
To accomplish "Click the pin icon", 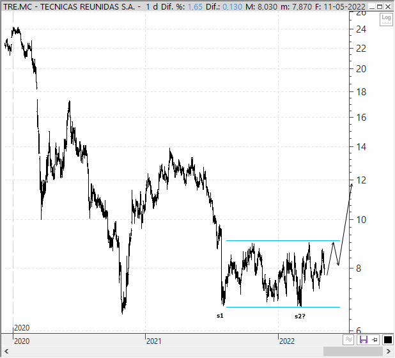I will click(x=375, y=340).
